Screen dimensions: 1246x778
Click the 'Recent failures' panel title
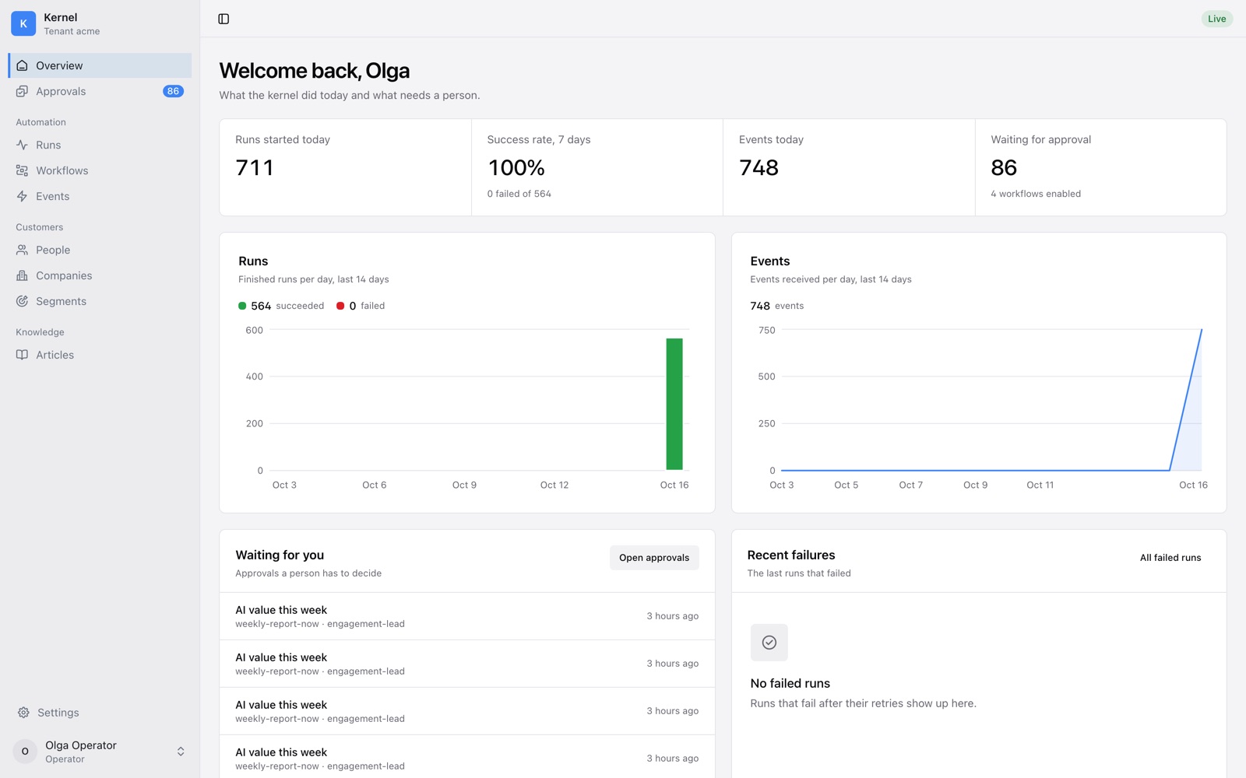click(791, 555)
